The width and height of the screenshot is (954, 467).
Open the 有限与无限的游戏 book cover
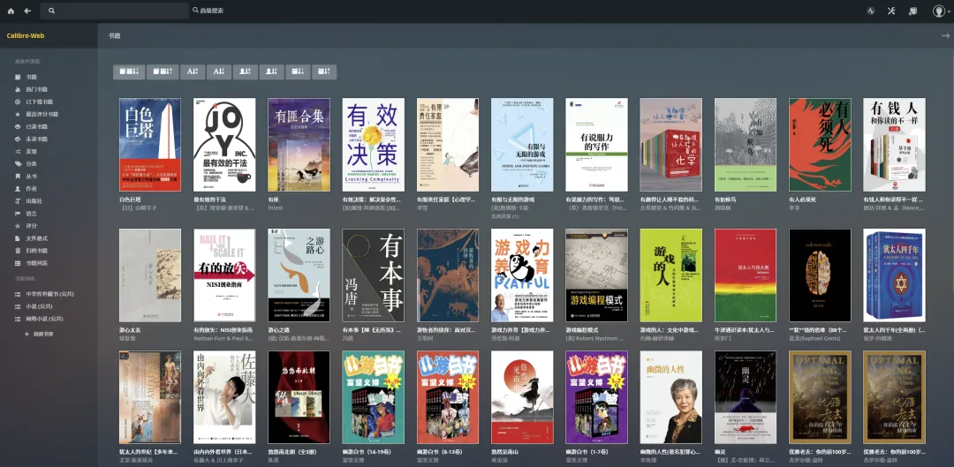[x=522, y=145]
